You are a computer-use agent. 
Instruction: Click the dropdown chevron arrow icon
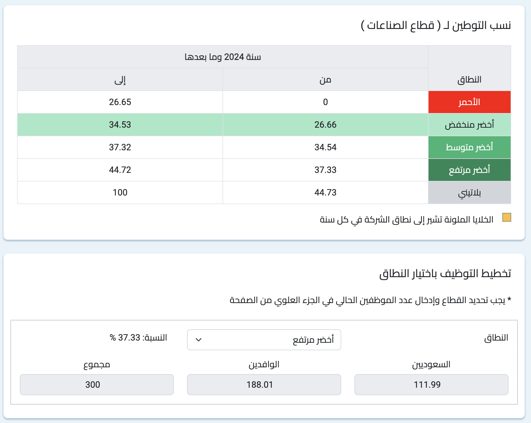pos(199,339)
